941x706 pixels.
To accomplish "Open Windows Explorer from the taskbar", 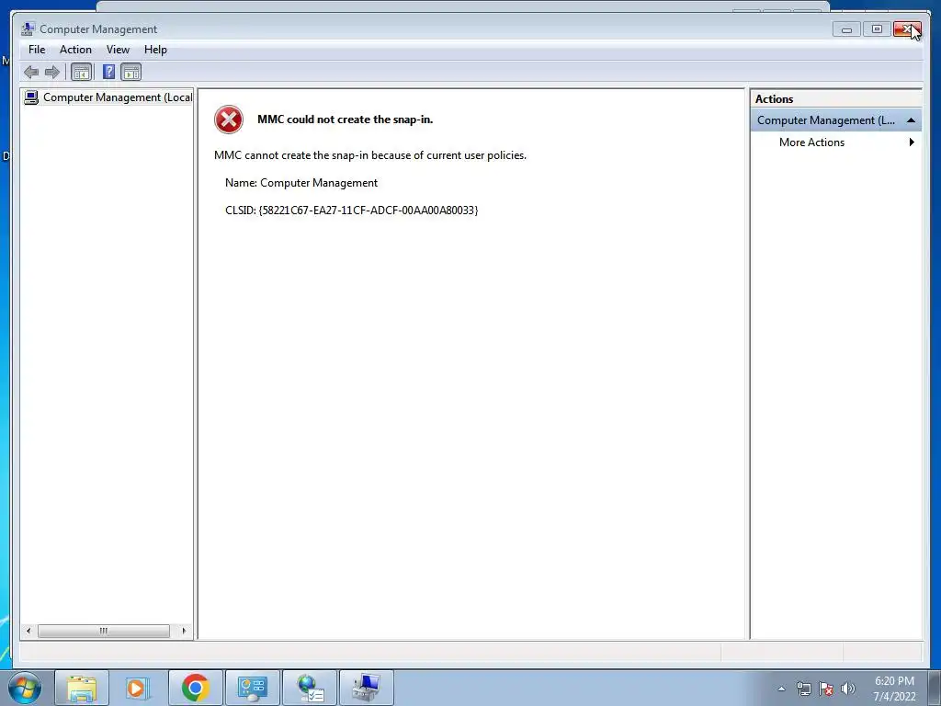I will pos(82,688).
